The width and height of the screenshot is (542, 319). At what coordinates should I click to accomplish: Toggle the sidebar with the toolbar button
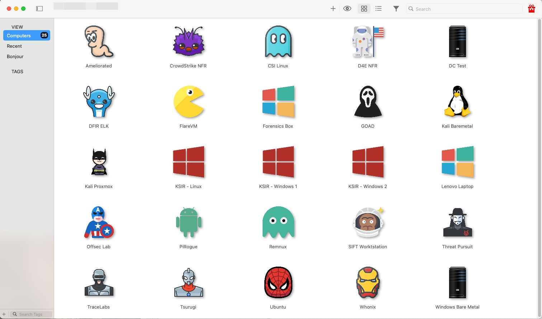[39, 9]
